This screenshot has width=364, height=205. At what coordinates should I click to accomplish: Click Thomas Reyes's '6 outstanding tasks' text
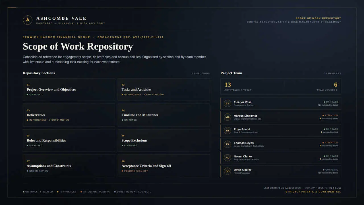[329, 146]
